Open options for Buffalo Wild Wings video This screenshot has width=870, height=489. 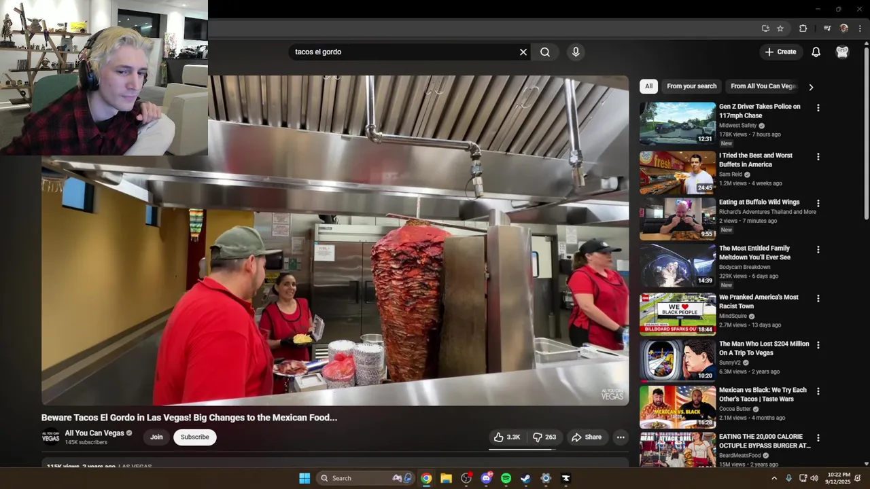point(818,203)
